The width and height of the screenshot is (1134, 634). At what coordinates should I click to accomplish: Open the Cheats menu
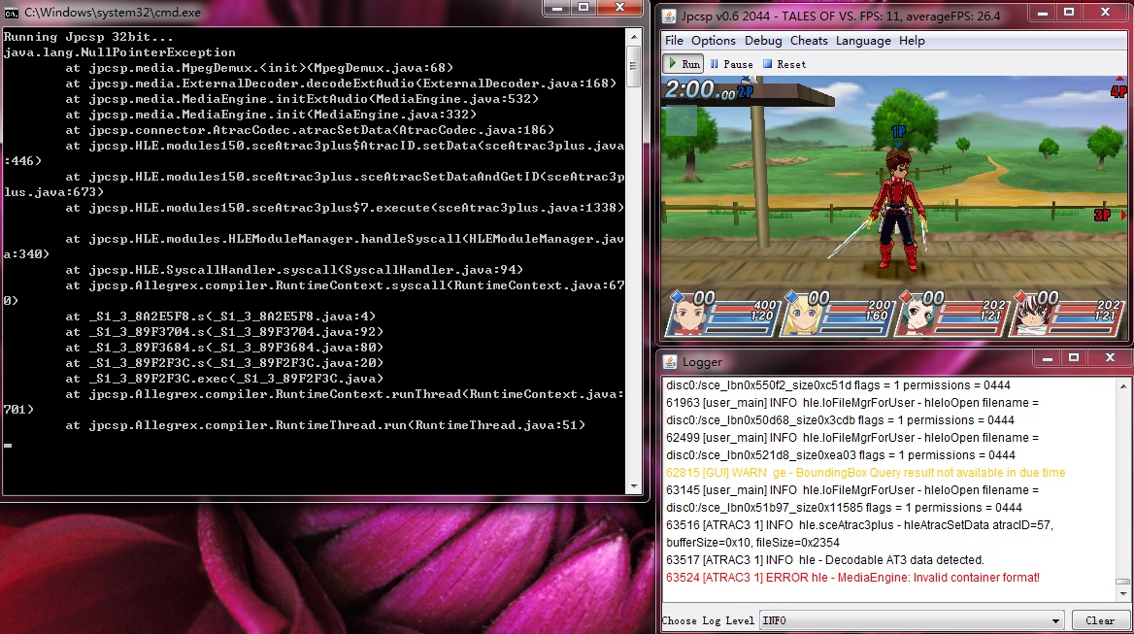[x=809, y=41]
